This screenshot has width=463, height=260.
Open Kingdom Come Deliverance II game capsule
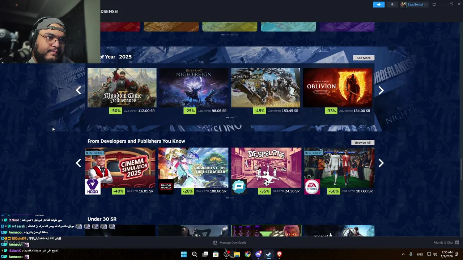tap(122, 88)
